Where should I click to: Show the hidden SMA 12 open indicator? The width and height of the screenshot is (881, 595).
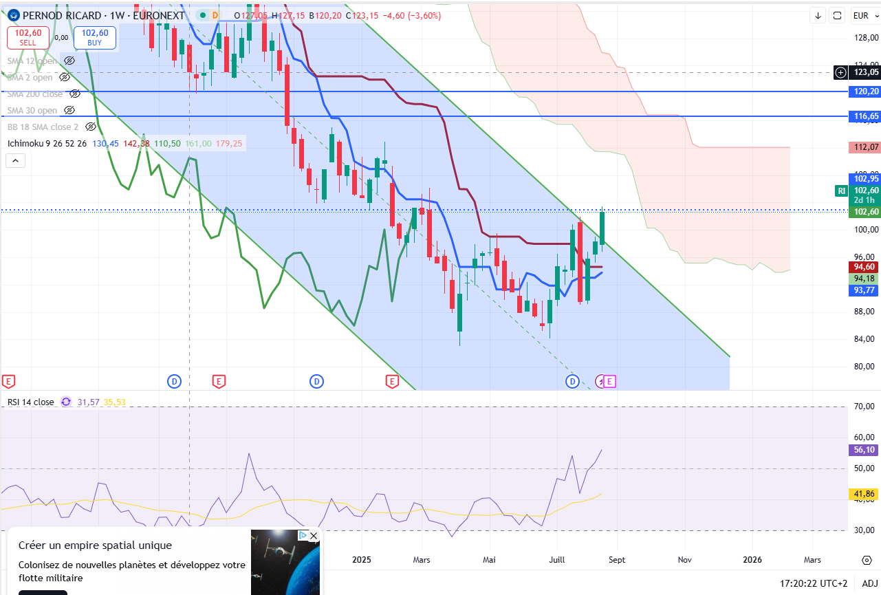69,61
